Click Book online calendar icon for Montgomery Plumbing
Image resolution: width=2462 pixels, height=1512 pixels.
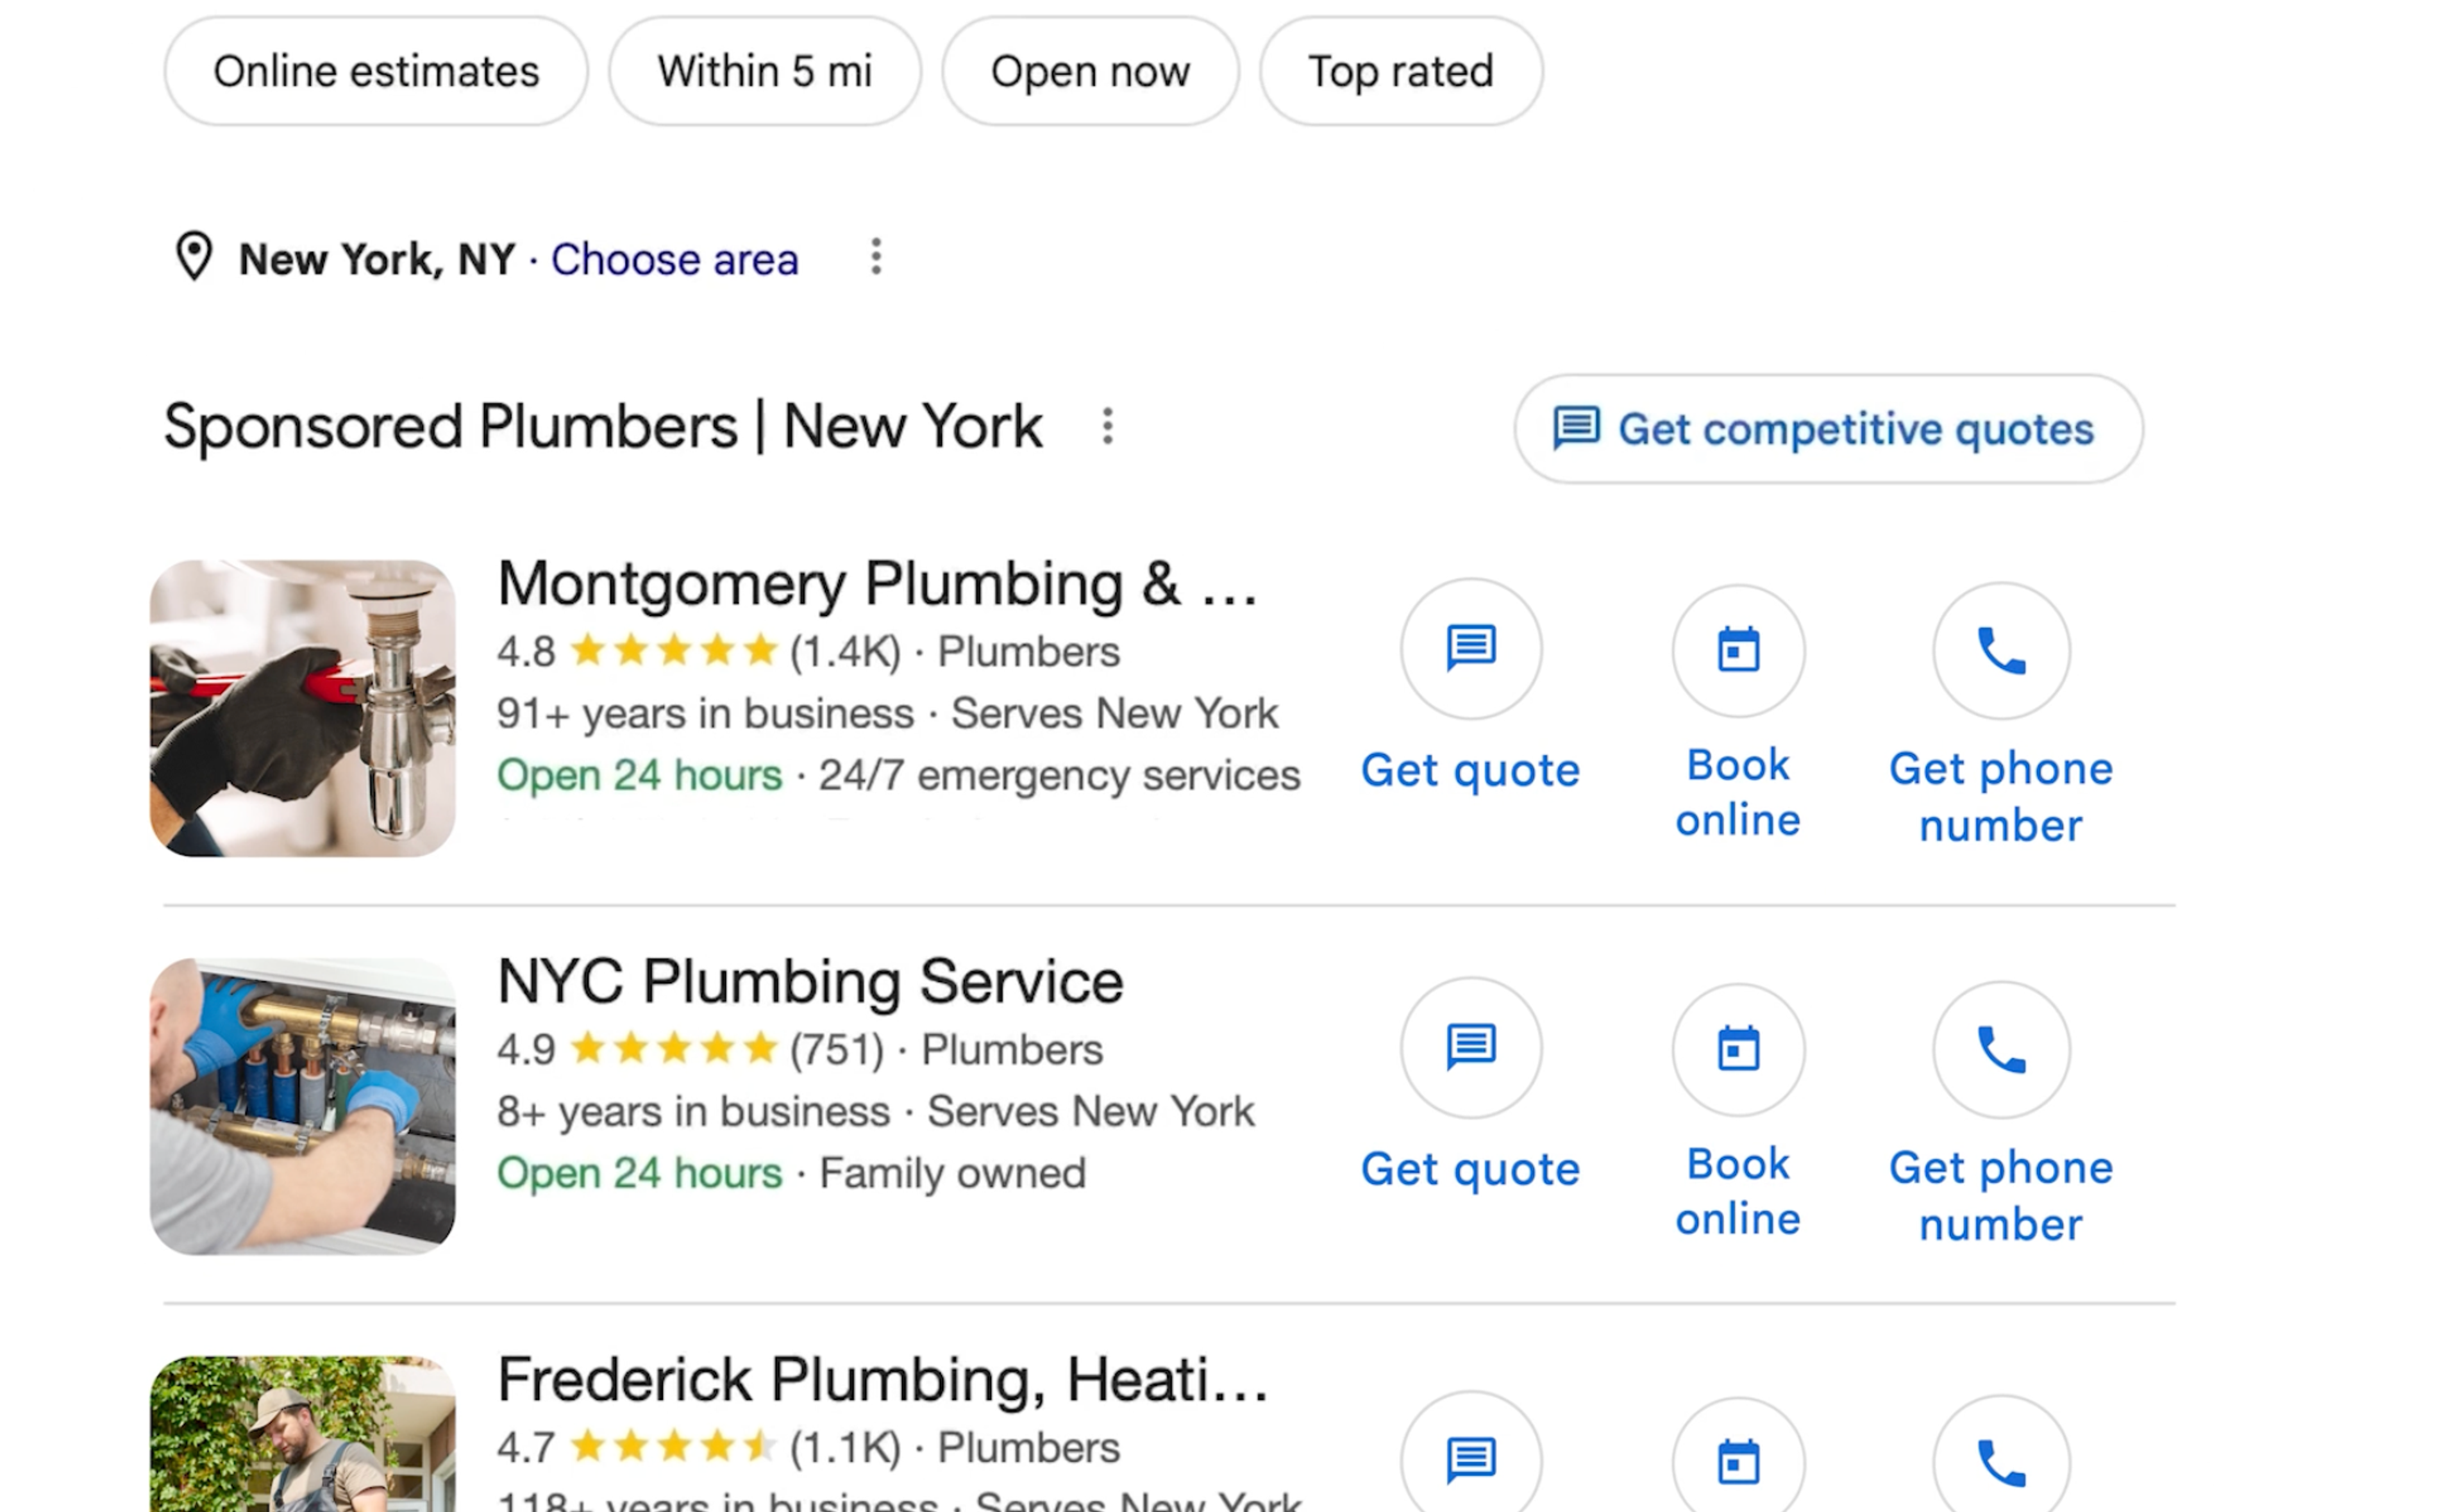[x=1738, y=650]
